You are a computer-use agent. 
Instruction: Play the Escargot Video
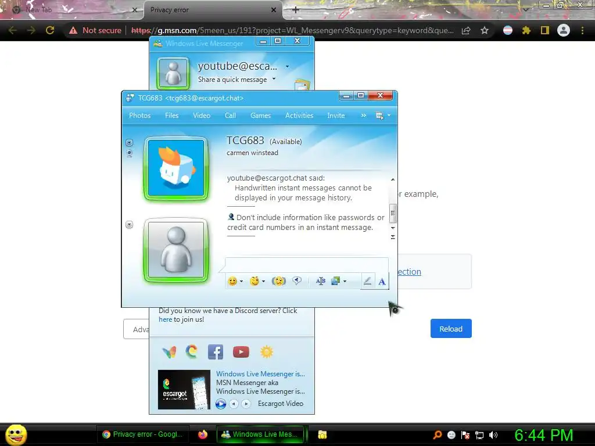[x=220, y=404]
